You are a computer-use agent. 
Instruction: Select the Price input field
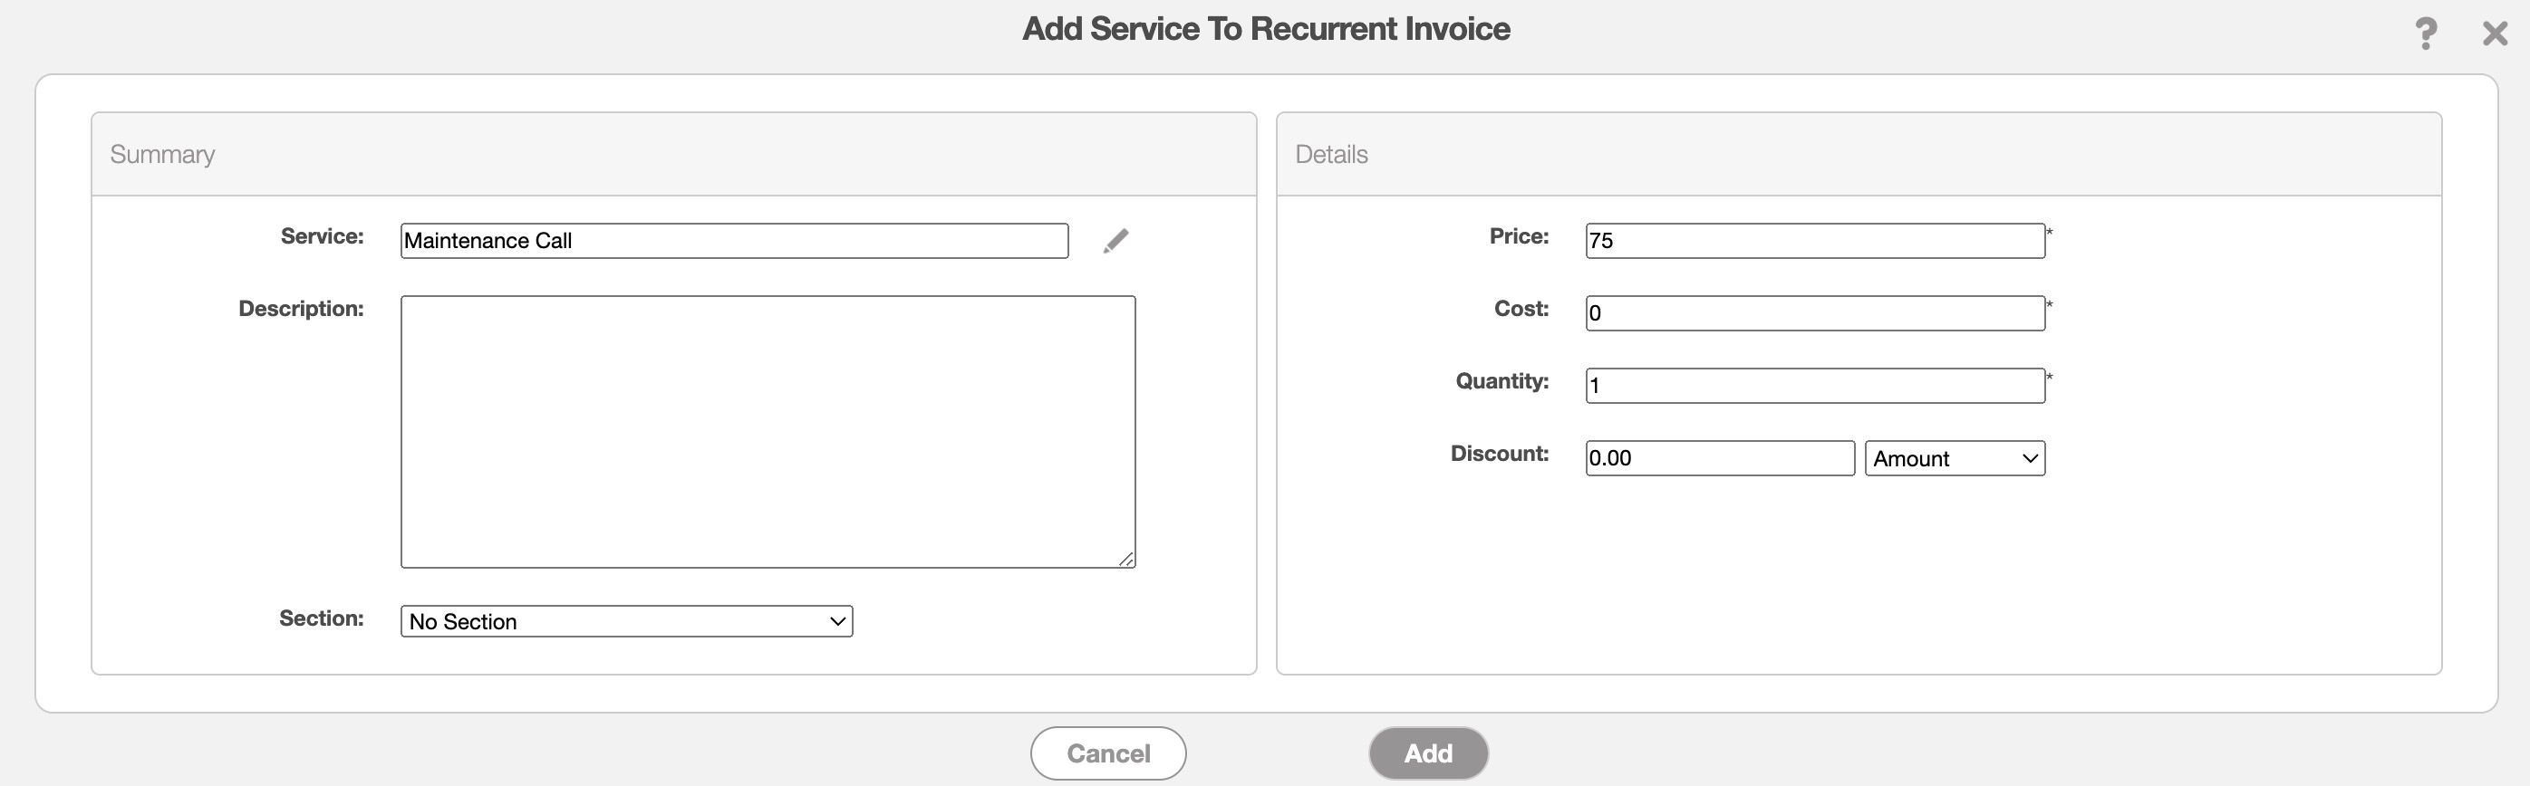click(1814, 242)
